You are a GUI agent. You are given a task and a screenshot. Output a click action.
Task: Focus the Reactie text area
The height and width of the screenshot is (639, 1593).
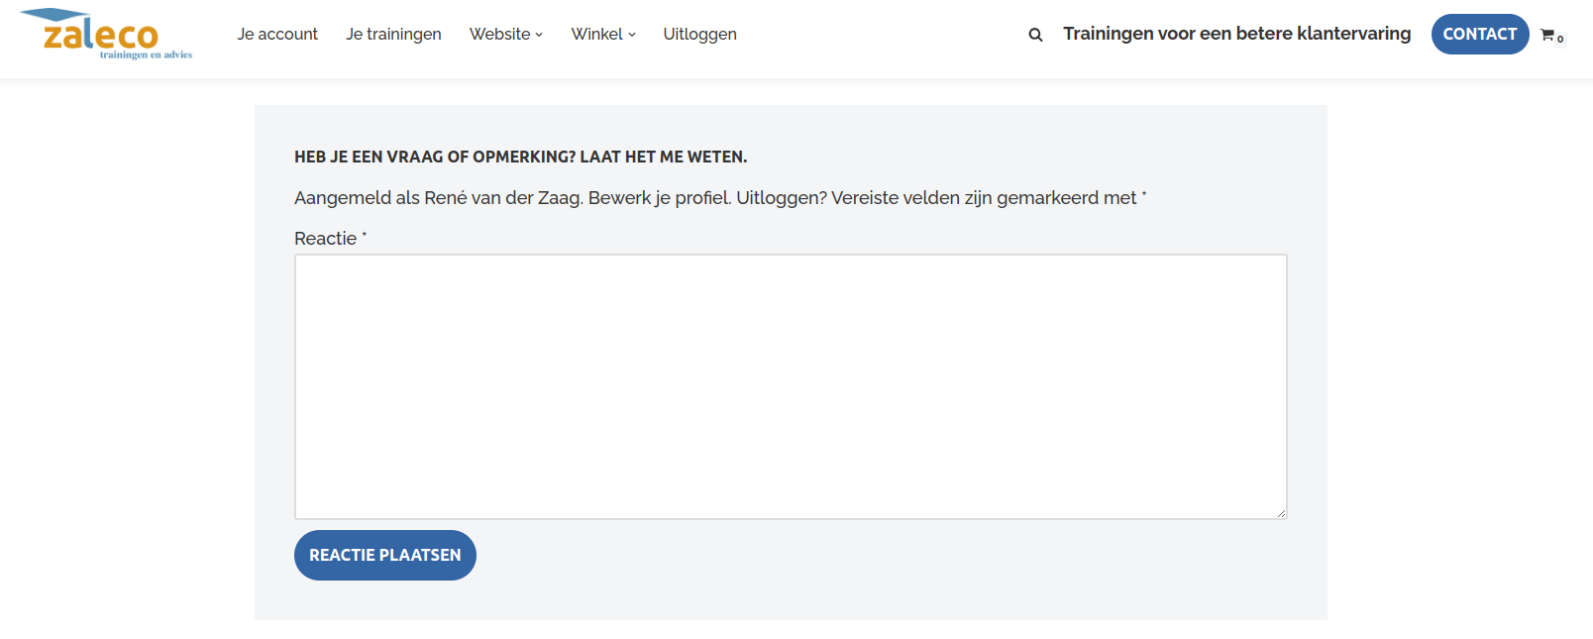click(x=790, y=386)
